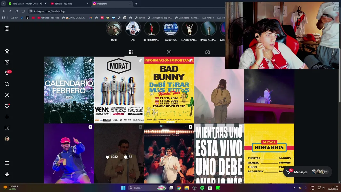Open the TikTok bookmark icon

point(27,18)
